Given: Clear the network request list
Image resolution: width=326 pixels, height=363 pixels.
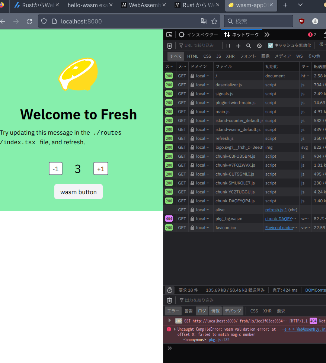Looking at the screenshot, I should tap(170, 46).
